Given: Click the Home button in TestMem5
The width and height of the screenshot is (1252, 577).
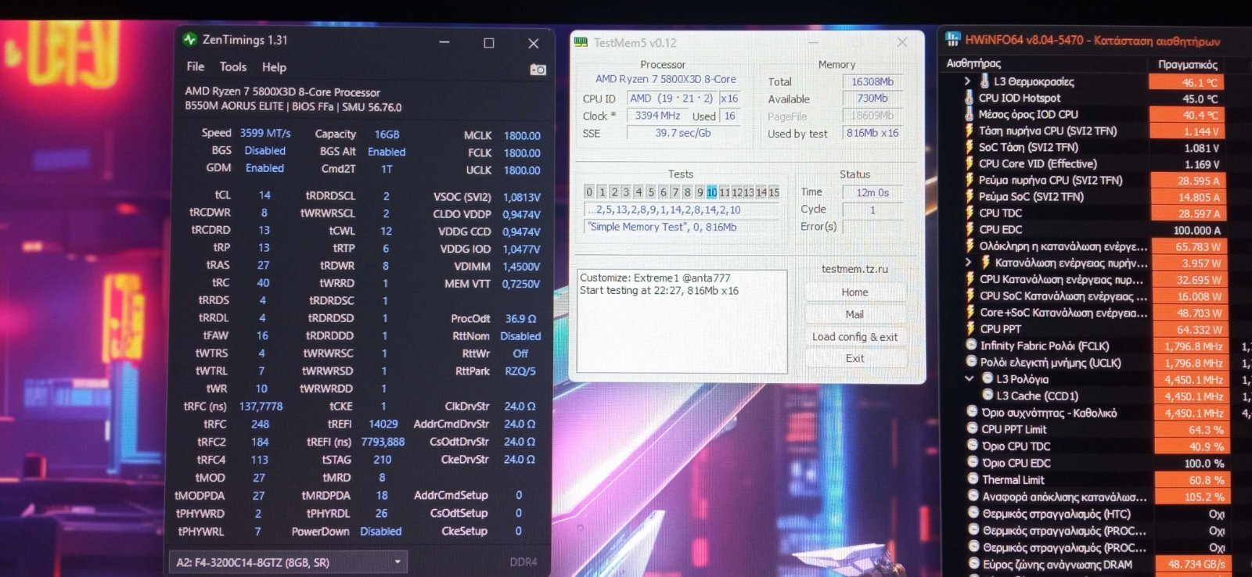Looking at the screenshot, I should 854,292.
